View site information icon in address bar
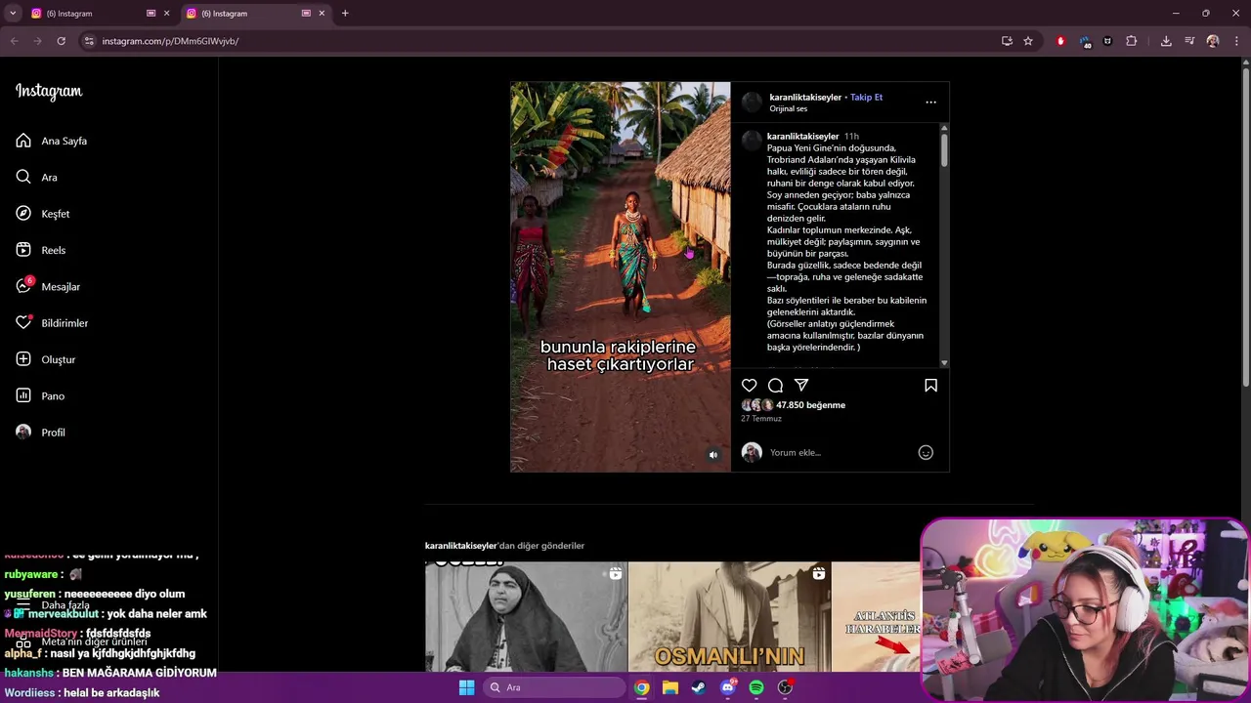This screenshot has height=703, width=1251. click(x=88, y=41)
